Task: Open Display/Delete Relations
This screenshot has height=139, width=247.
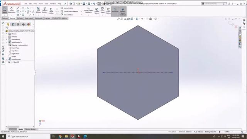Action: click(88, 10)
